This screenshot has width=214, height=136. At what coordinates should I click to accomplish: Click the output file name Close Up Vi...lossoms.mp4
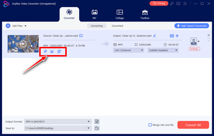137,36
